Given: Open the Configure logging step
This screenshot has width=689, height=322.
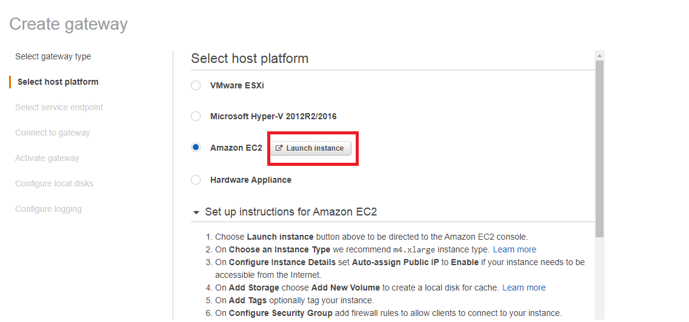Looking at the screenshot, I should (x=48, y=209).
